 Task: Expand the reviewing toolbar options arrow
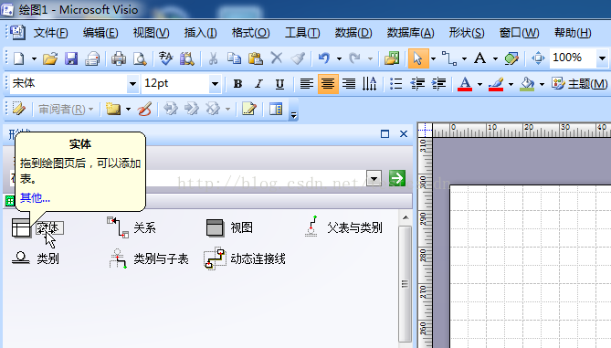[294, 114]
